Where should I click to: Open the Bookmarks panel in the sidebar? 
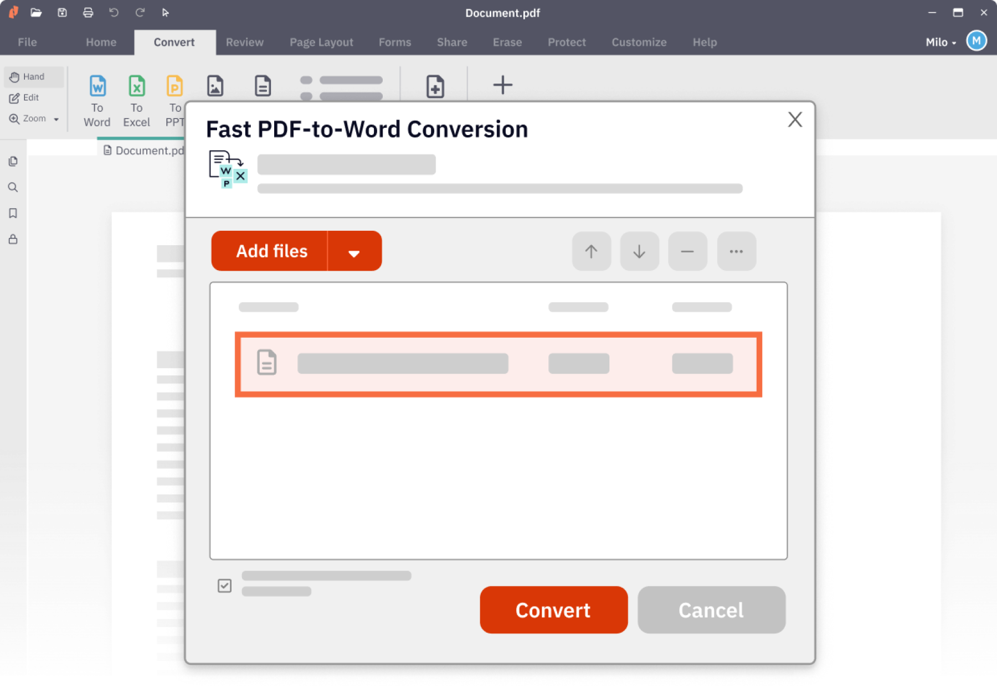[x=13, y=213]
